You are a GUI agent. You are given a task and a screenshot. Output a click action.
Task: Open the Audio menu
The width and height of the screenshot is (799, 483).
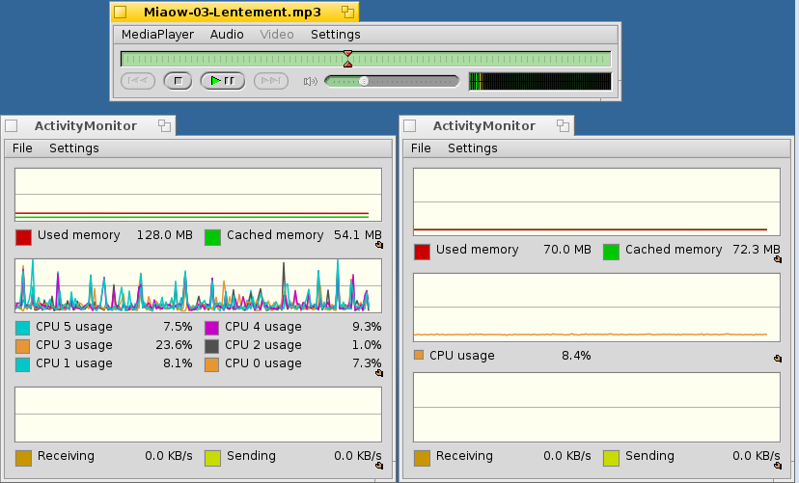pos(227,35)
